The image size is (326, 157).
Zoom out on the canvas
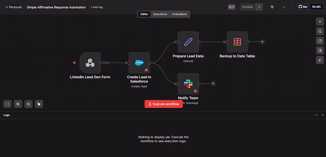28,104
